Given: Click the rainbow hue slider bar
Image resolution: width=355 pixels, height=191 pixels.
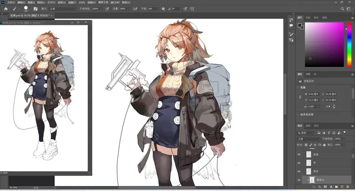Looking at the screenshot, I should (x=349, y=44).
